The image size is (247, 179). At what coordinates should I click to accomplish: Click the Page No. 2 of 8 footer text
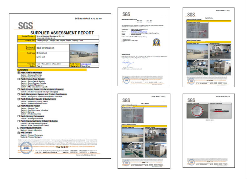click(63, 147)
